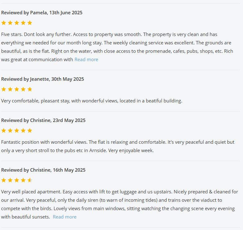Click Jeanette's review text about wonderful views
243x230 pixels.
tap(92, 101)
